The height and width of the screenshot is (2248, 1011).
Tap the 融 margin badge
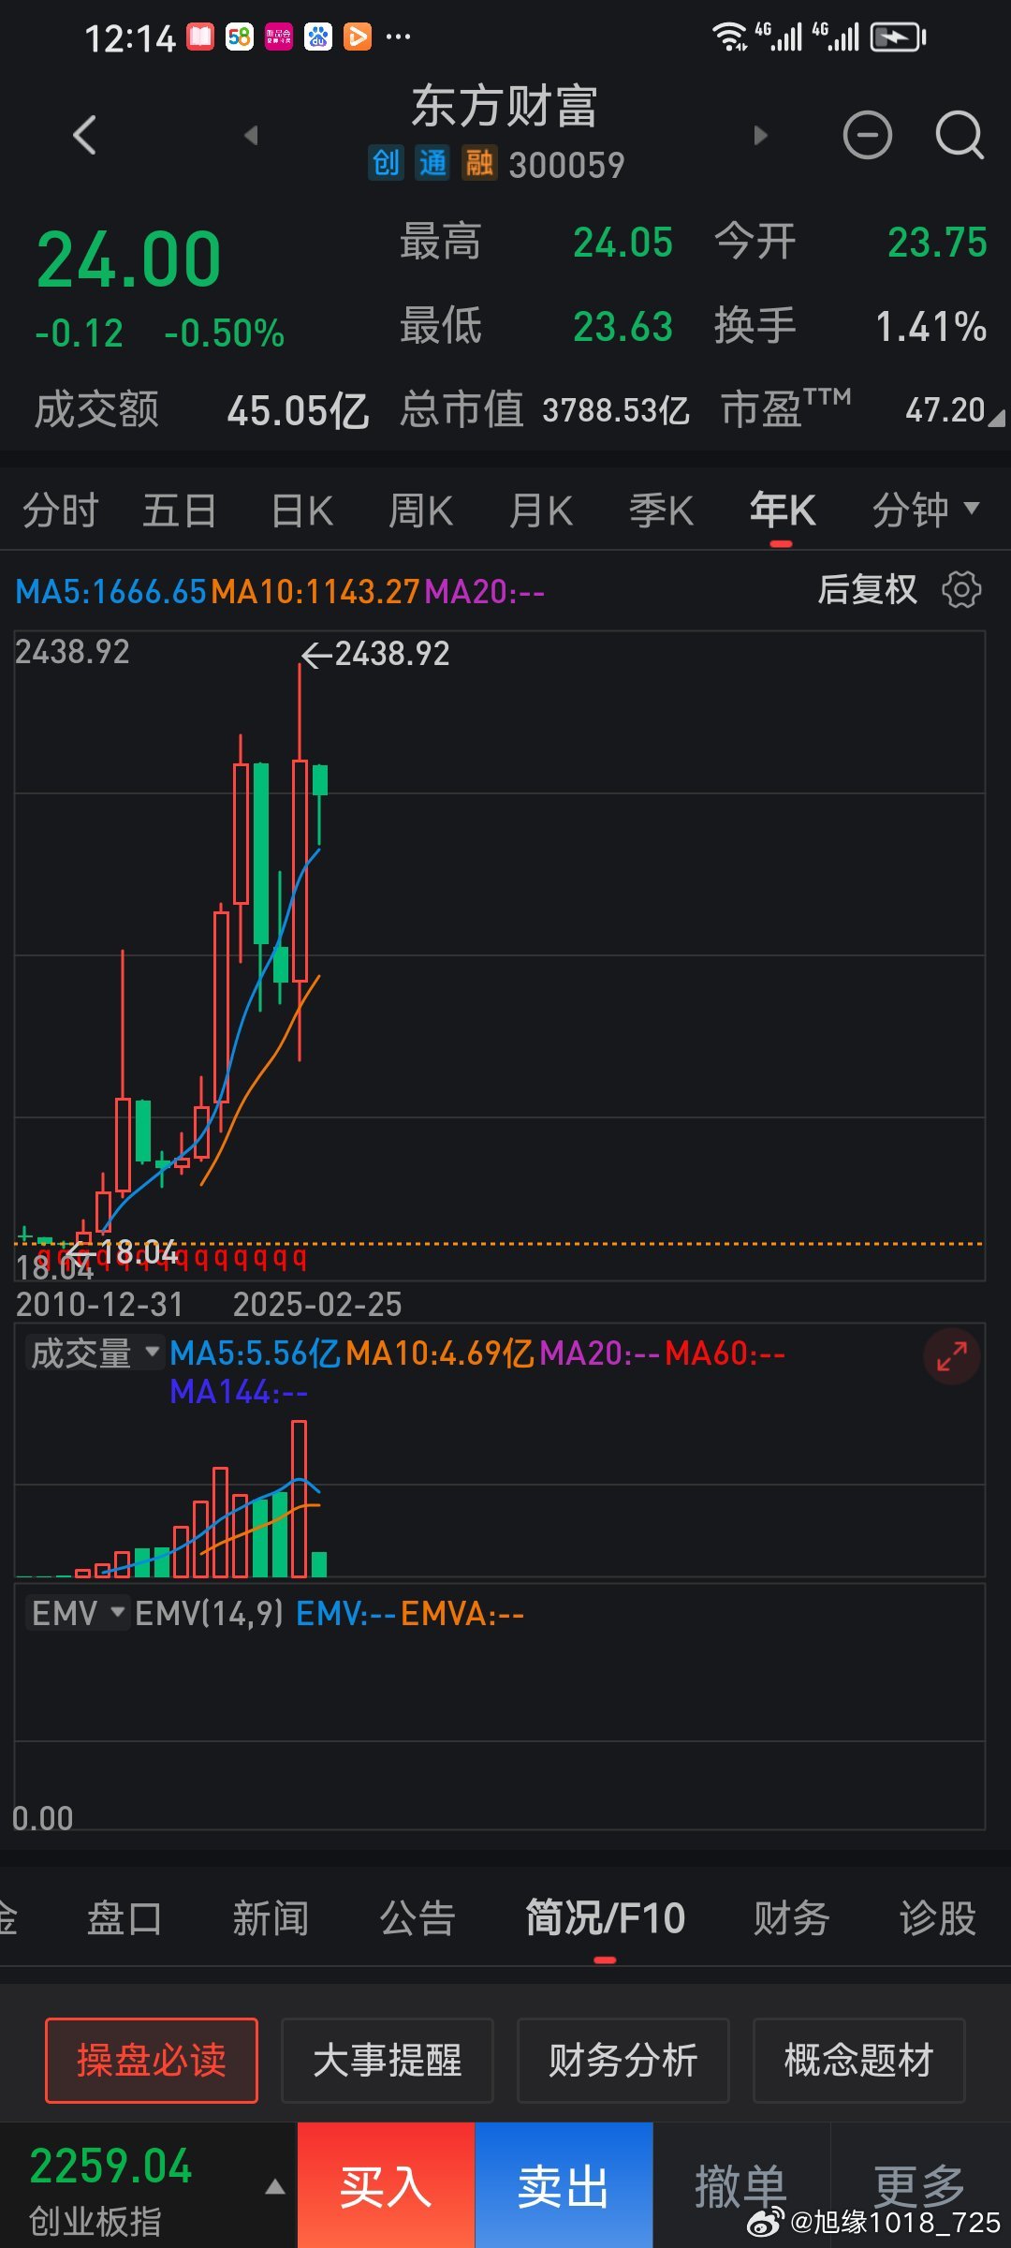coord(479,163)
